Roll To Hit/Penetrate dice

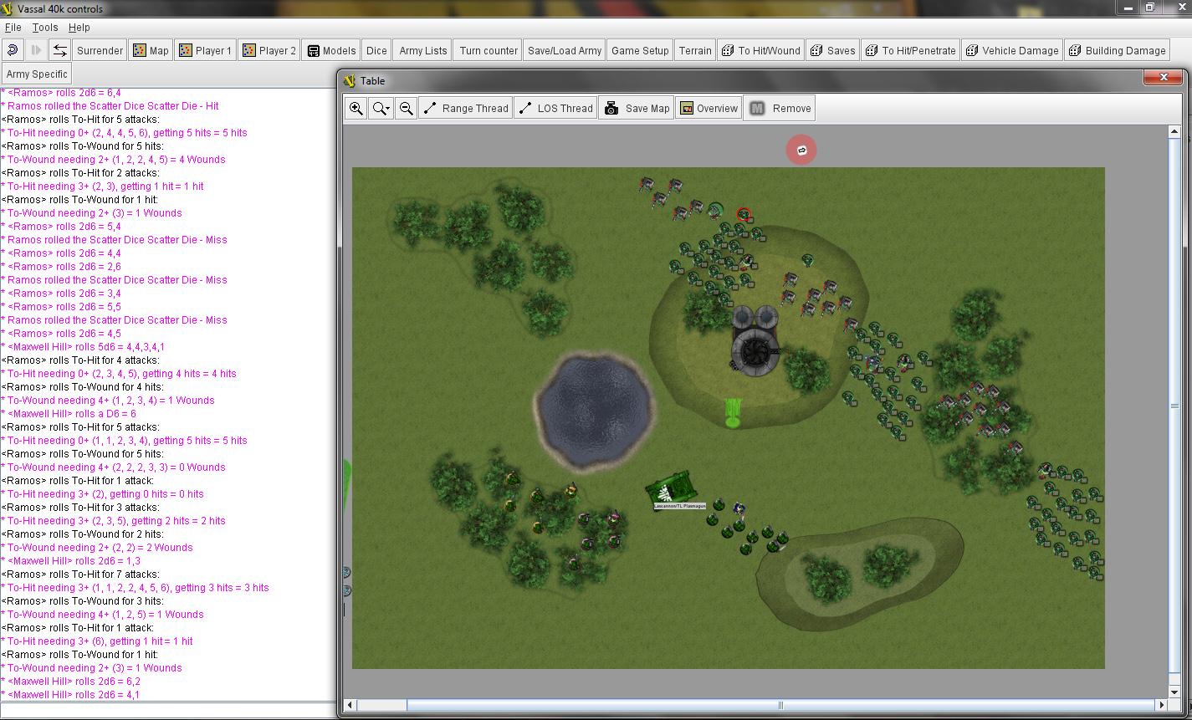tap(910, 50)
